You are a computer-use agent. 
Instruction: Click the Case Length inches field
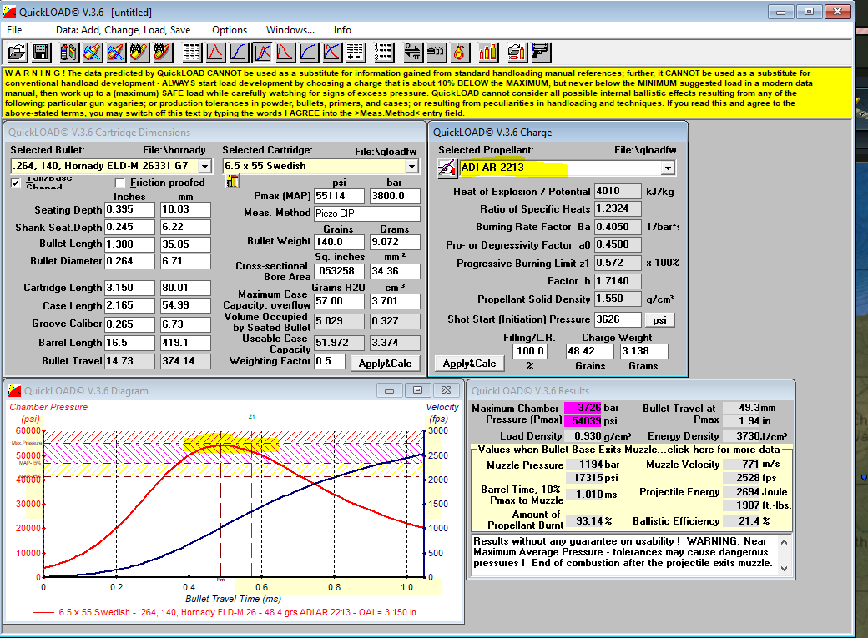tap(129, 305)
